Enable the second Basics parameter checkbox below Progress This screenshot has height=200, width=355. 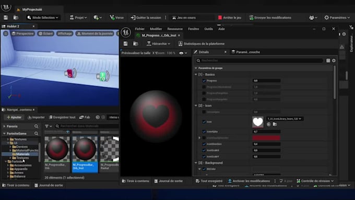[204, 87]
